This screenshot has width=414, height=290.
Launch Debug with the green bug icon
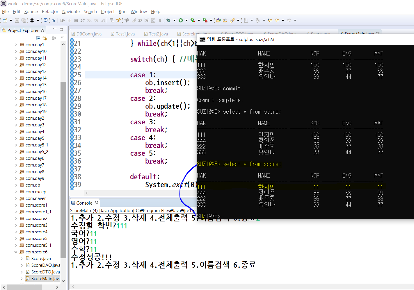(x=169, y=20)
